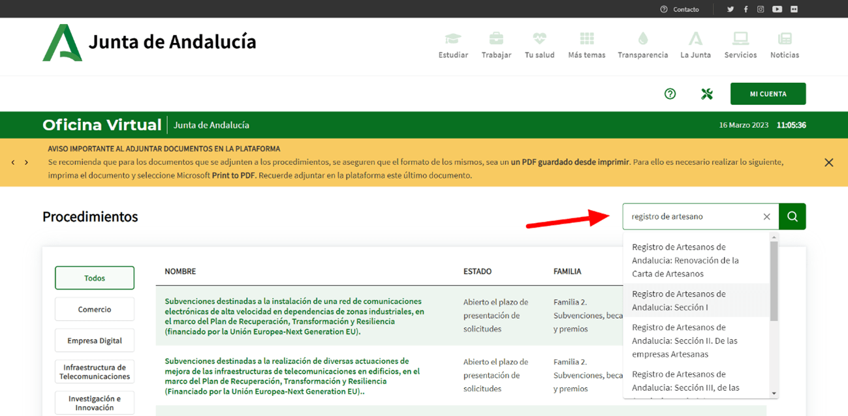This screenshot has height=416, width=848.
Task: Click the Procedimientos heading
Action: pos(90,216)
